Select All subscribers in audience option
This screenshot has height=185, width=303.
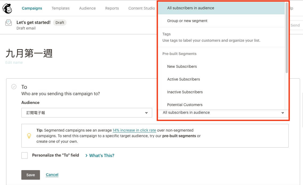[191, 8]
